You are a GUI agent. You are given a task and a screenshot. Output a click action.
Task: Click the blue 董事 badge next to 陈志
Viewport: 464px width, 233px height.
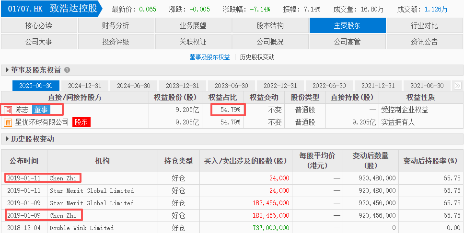pyautogui.click(x=41, y=110)
